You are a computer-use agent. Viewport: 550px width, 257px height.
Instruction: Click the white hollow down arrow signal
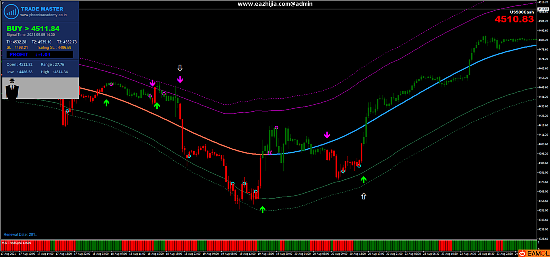pyautogui.click(x=180, y=68)
